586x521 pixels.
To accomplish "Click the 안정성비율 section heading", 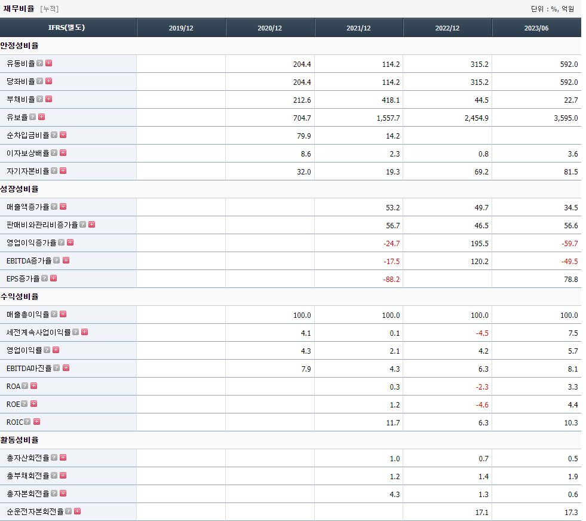I will coord(20,46).
